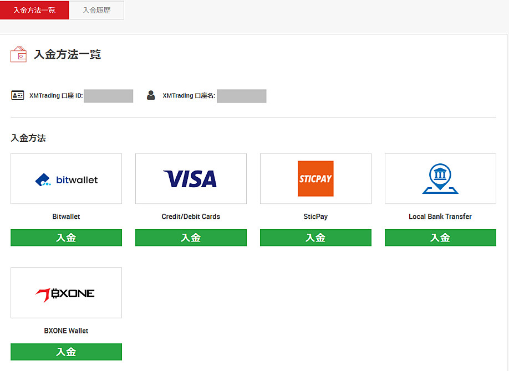Click the XMTrading 口座名 label
The image size is (509, 371).
coord(189,96)
